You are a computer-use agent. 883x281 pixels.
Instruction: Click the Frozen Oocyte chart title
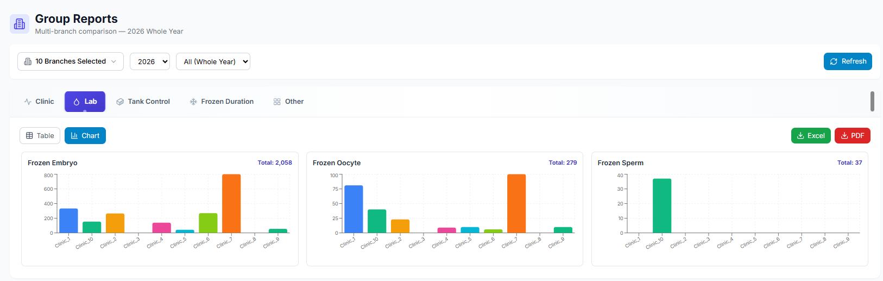[x=337, y=163]
